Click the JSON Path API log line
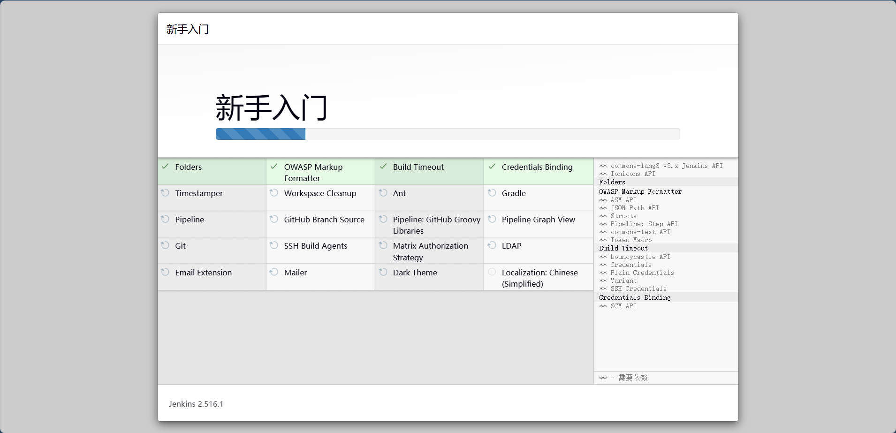The height and width of the screenshot is (433, 896). coord(629,208)
